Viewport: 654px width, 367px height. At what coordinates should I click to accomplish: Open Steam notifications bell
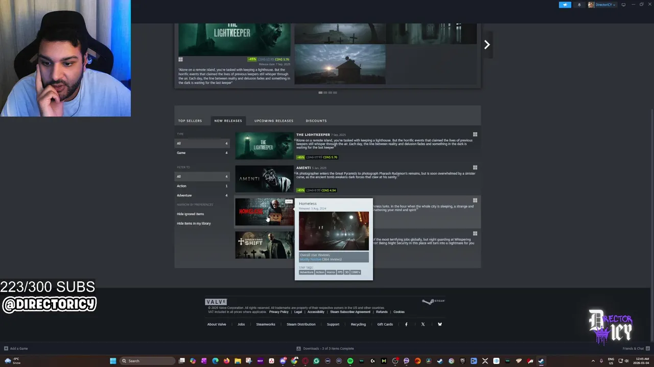point(579,5)
